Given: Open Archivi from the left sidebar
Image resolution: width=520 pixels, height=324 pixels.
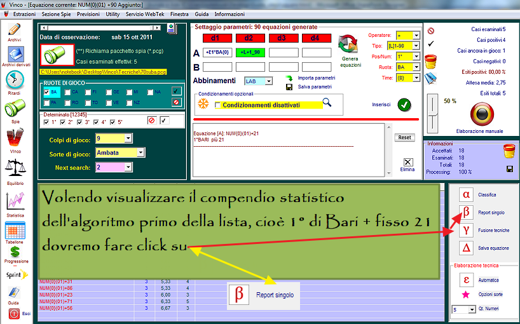Looking at the screenshot, I should tap(15, 32).
